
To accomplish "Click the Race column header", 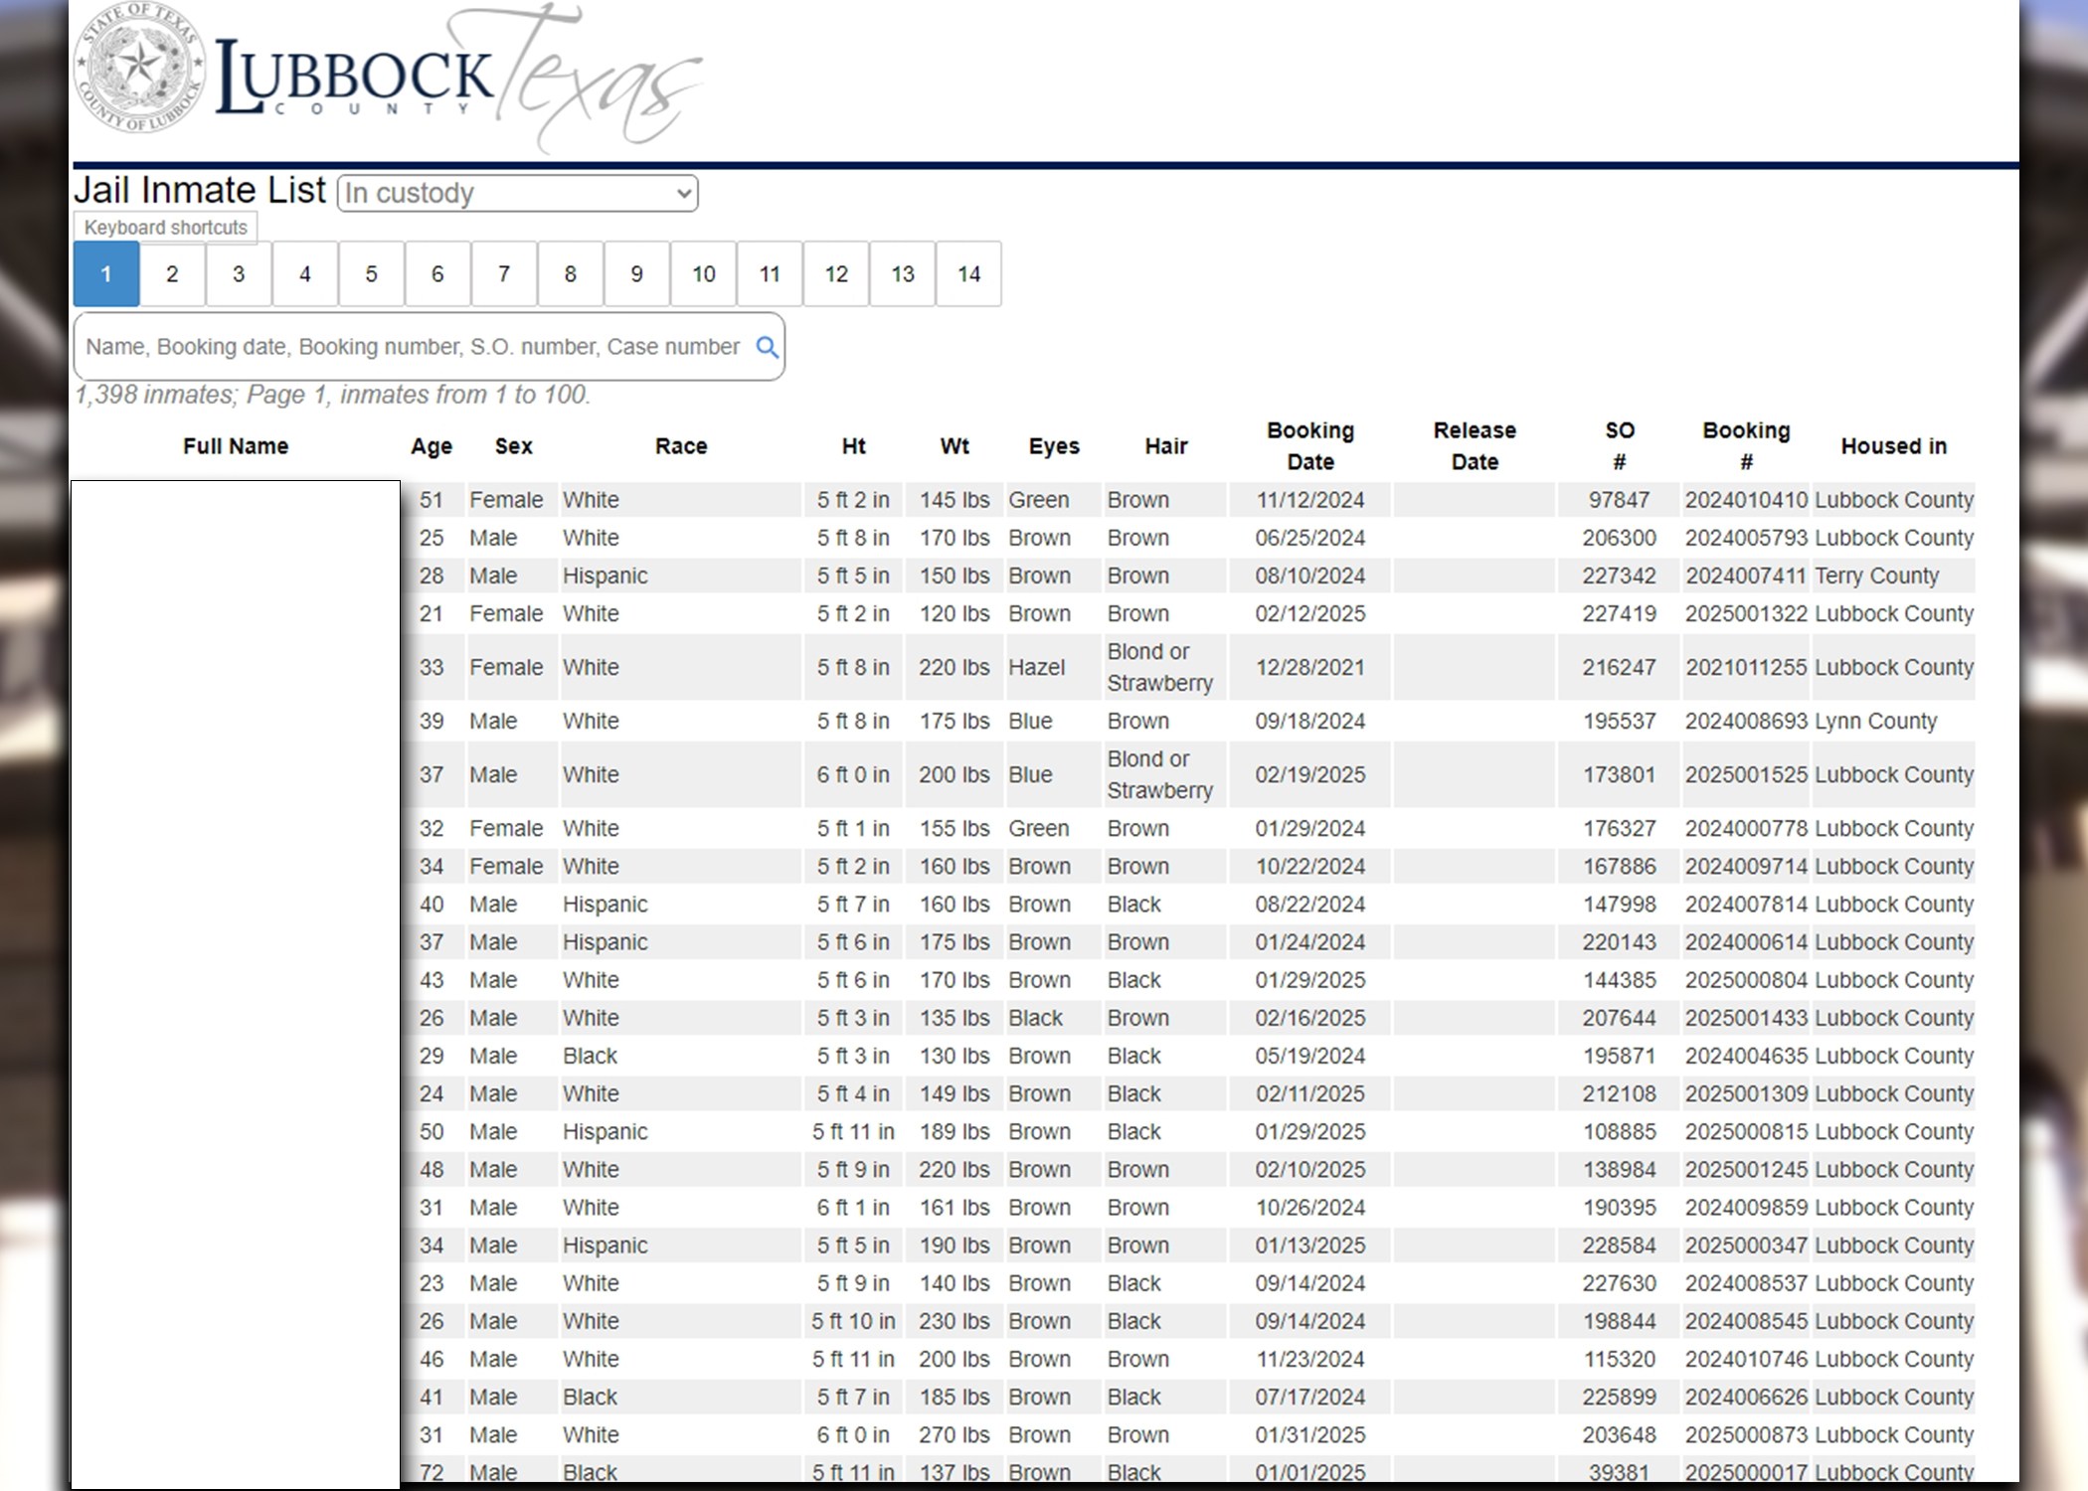I will pos(681,446).
